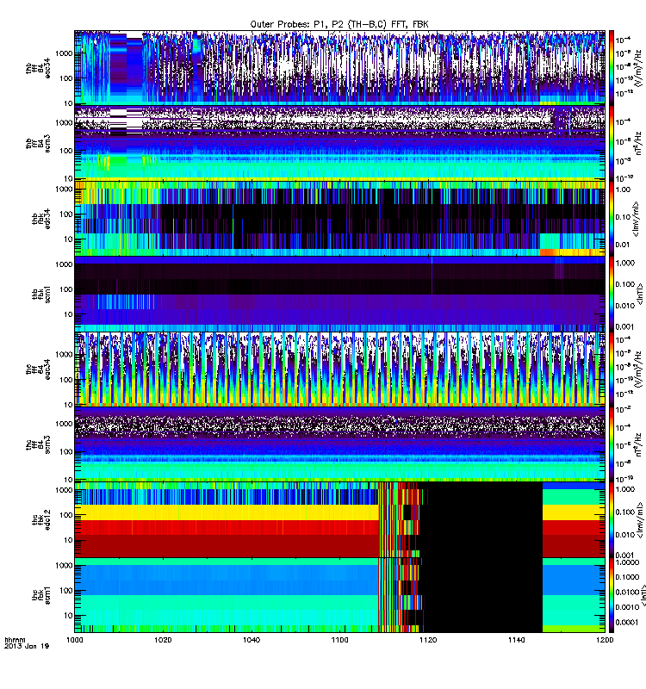Click the 'thb fff 64 eac34' panel label
646x689 pixels.
(x=38, y=68)
